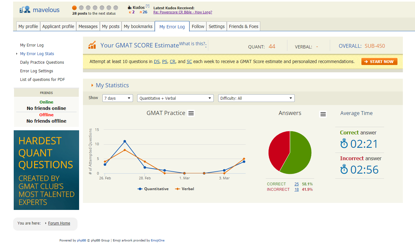Screen dimensions: 415x251
Task: Click the stopwatch icon beside Correct answer time
Action: pyautogui.click(x=344, y=143)
